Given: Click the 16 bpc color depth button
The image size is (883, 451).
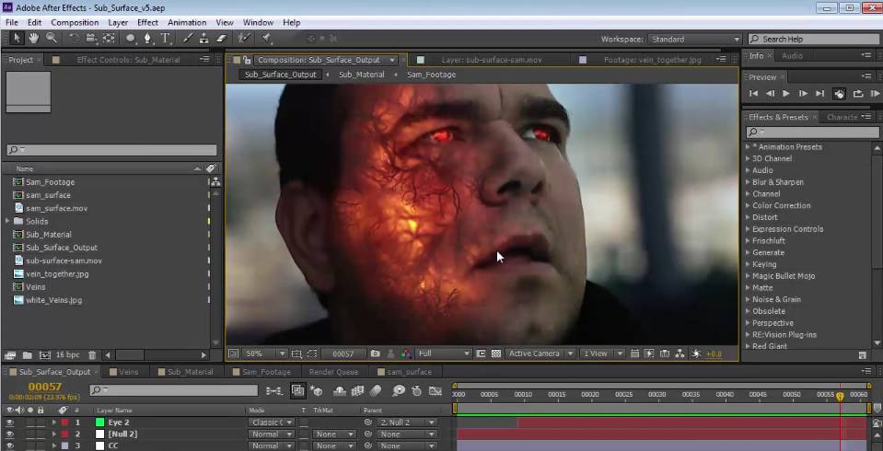Looking at the screenshot, I should pos(67,354).
